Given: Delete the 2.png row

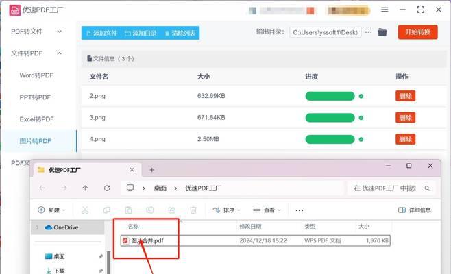Looking at the screenshot, I should pyautogui.click(x=405, y=96).
